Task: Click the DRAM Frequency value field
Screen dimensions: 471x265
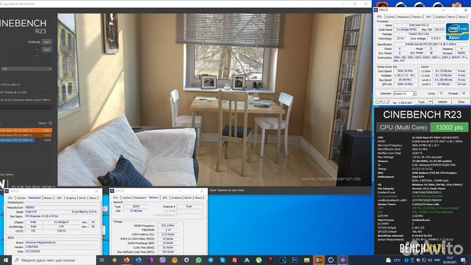Action: 167,225
